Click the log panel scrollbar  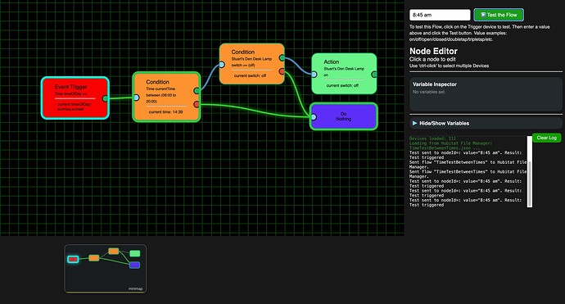pos(529,171)
